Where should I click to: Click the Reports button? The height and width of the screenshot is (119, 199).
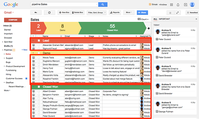pyautogui.click(x=115, y=12)
